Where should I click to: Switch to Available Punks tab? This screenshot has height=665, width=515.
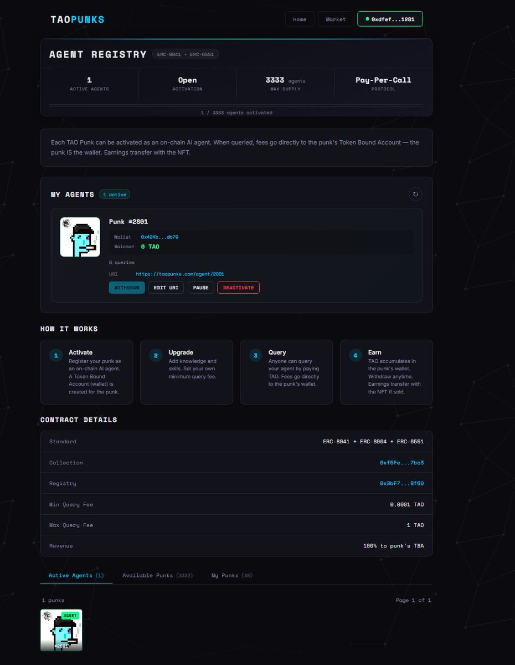pos(157,575)
